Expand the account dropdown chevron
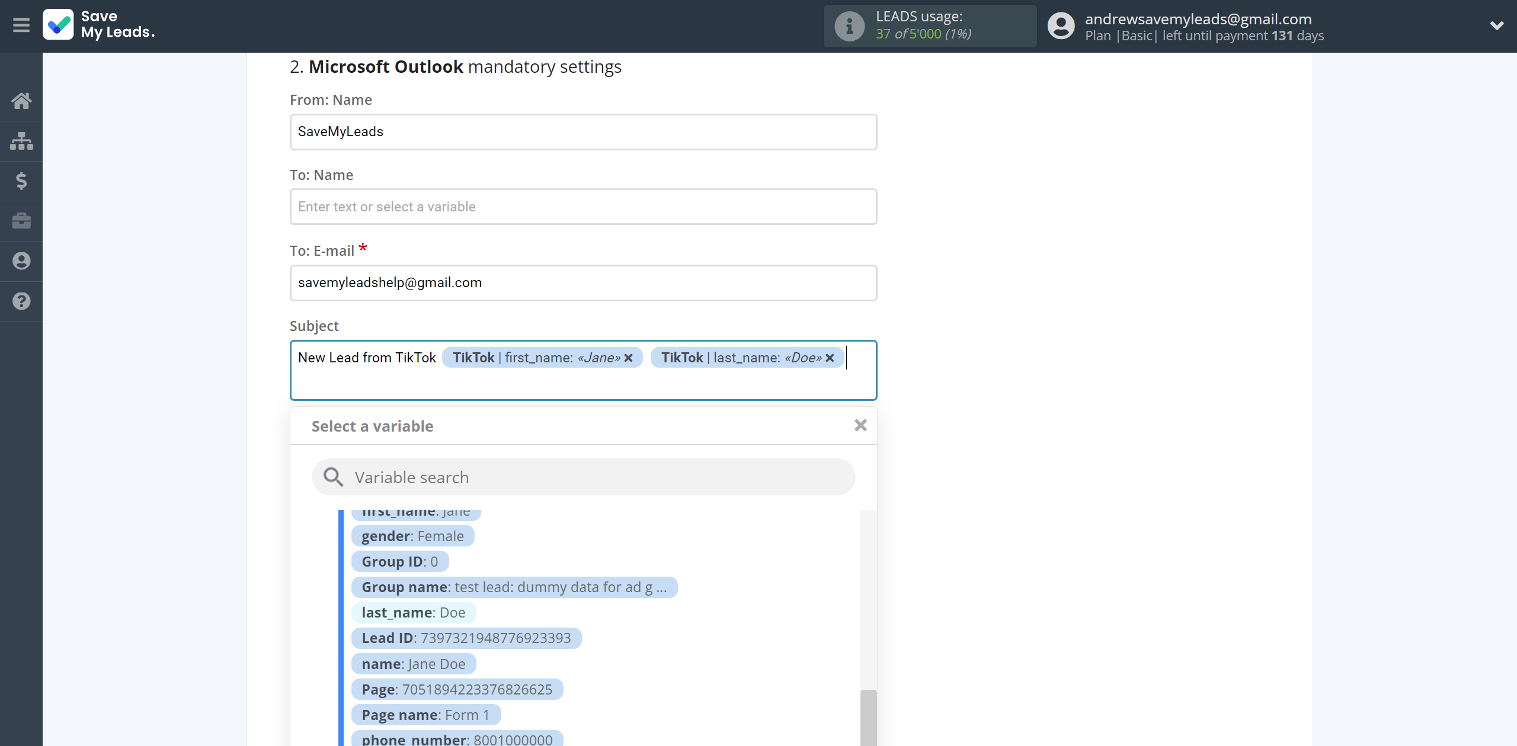Viewport: 1517px width, 746px height. pyautogui.click(x=1497, y=25)
